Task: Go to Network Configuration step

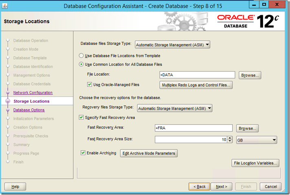Action: (33, 92)
